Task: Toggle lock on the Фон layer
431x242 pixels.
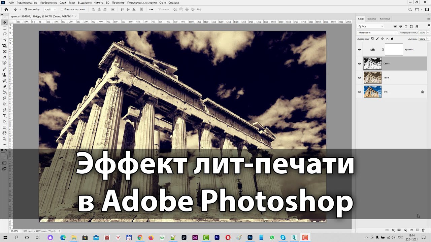Action: point(422,92)
